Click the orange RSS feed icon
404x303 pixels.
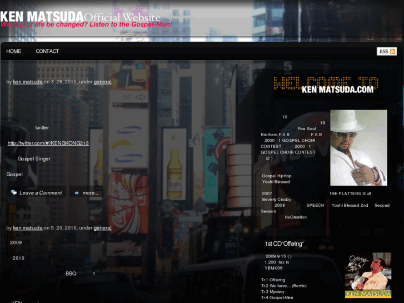(393, 51)
